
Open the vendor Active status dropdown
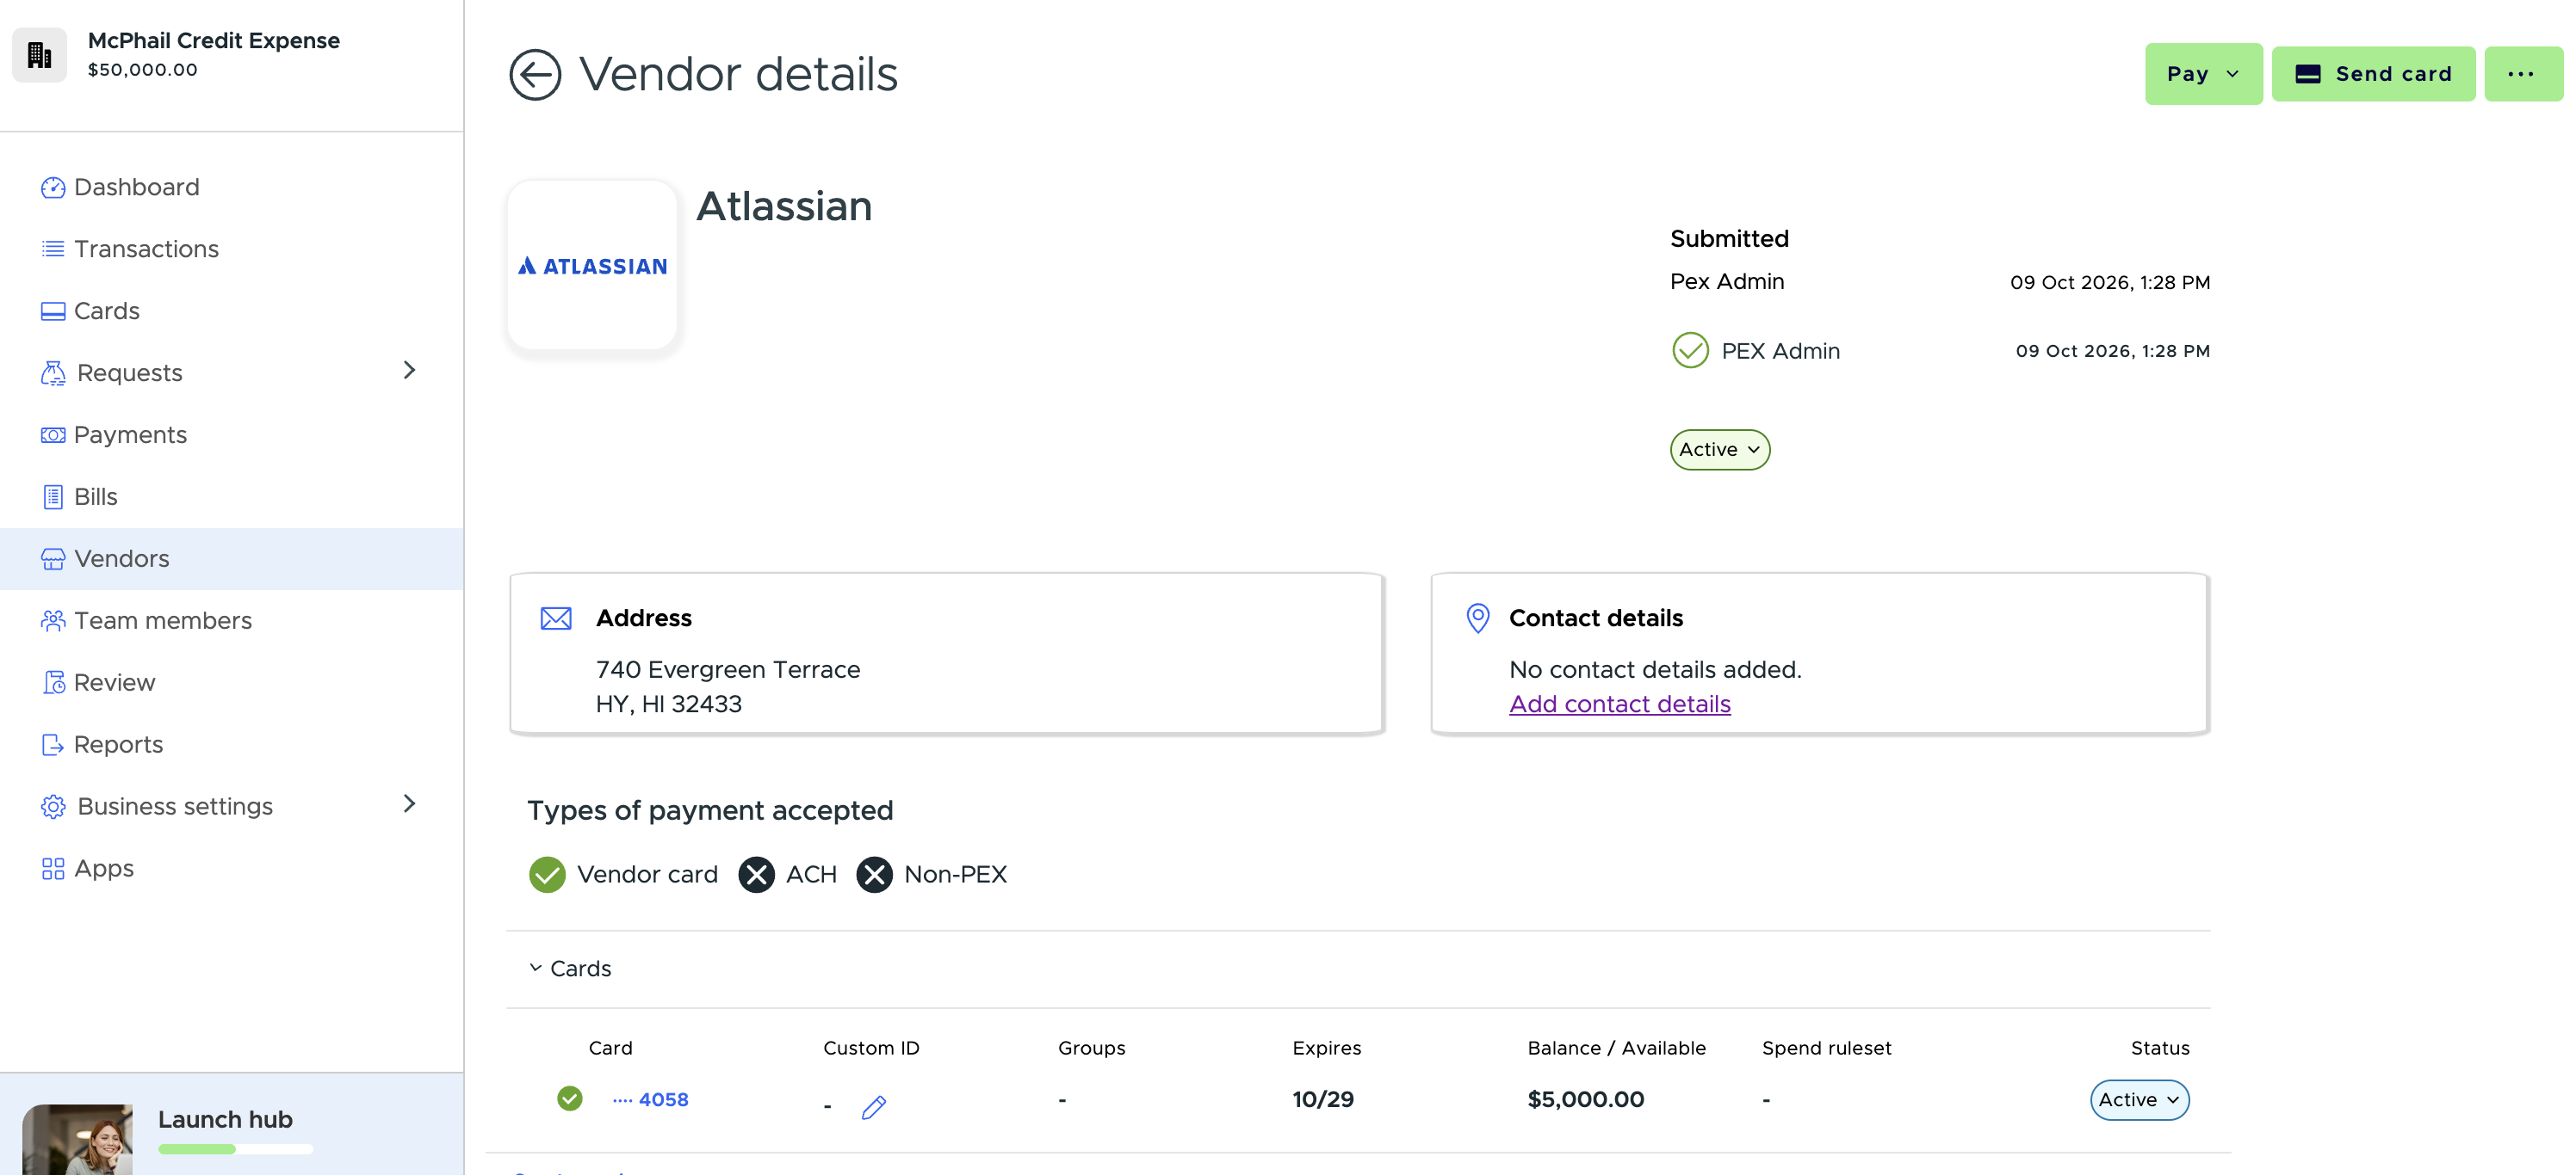(1719, 450)
